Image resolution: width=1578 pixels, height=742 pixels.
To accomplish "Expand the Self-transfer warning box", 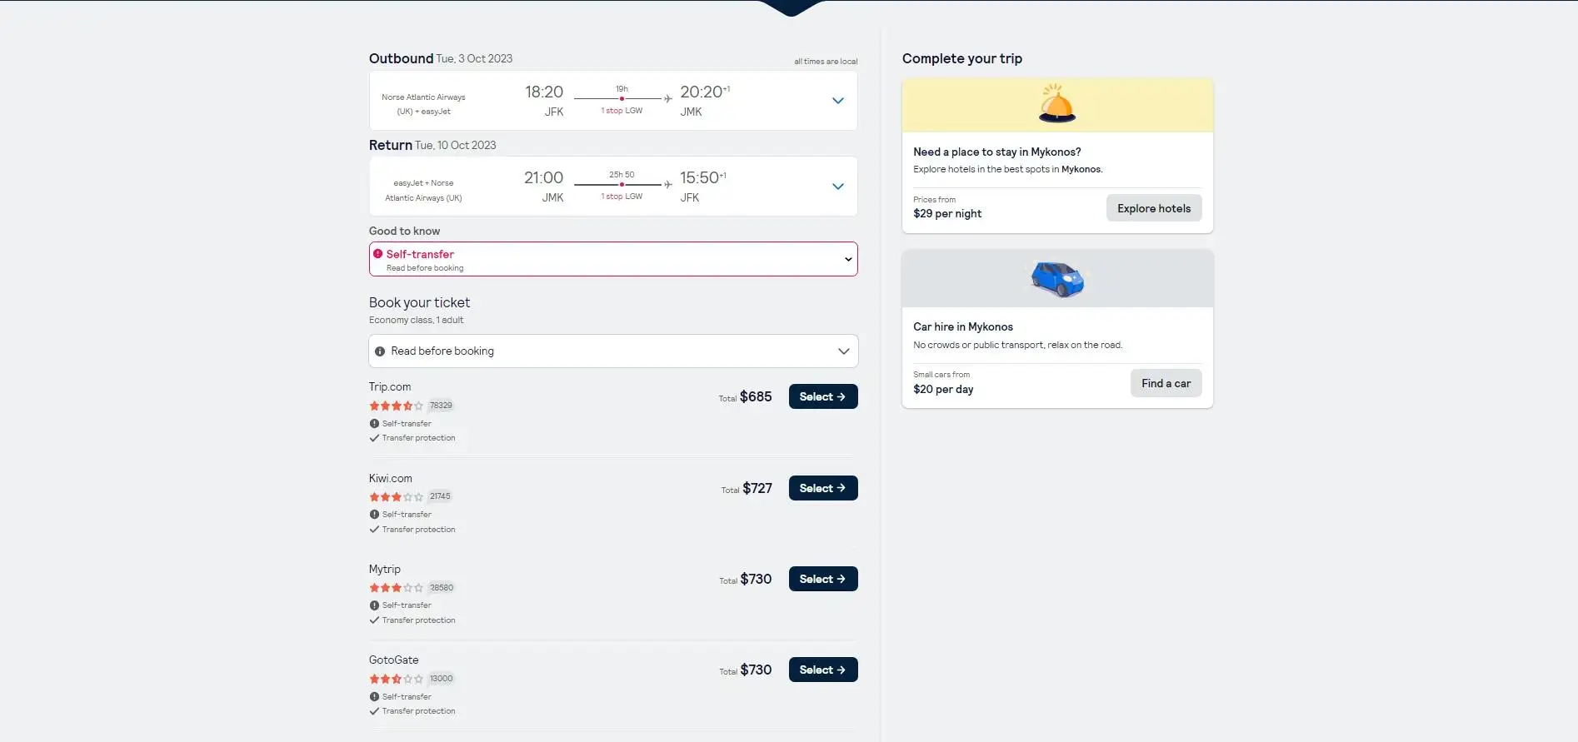I will click(x=613, y=259).
